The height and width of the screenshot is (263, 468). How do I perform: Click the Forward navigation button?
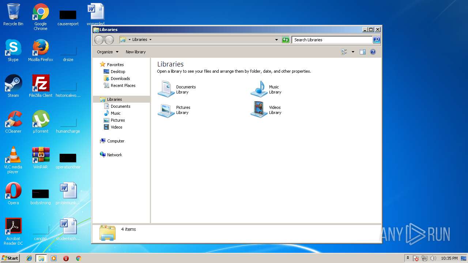point(109,40)
